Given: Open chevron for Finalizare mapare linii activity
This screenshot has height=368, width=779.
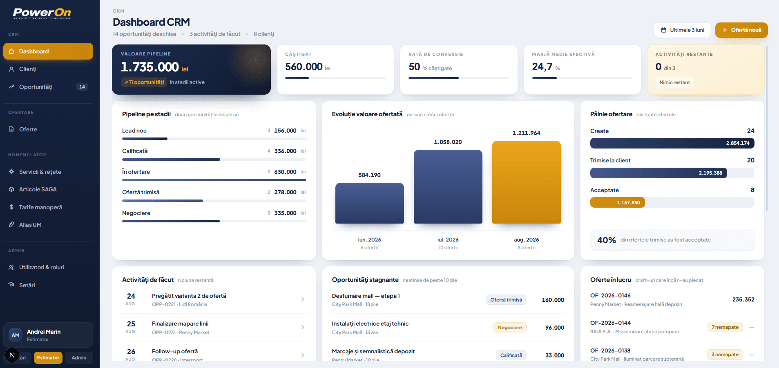Looking at the screenshot, I should tap(303, 327).
